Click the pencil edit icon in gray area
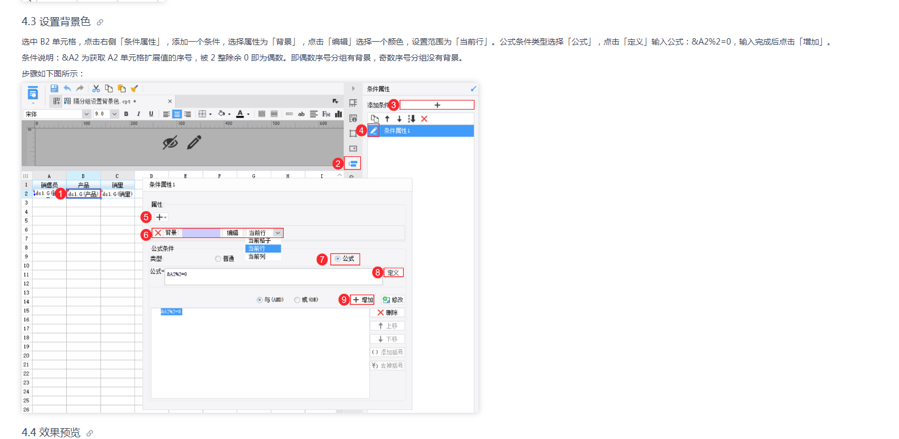 (x=194, y=142)
